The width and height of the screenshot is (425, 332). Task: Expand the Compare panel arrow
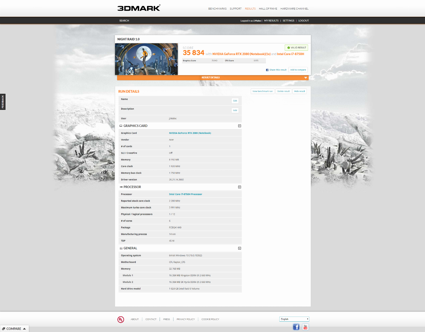coord(24,329)
